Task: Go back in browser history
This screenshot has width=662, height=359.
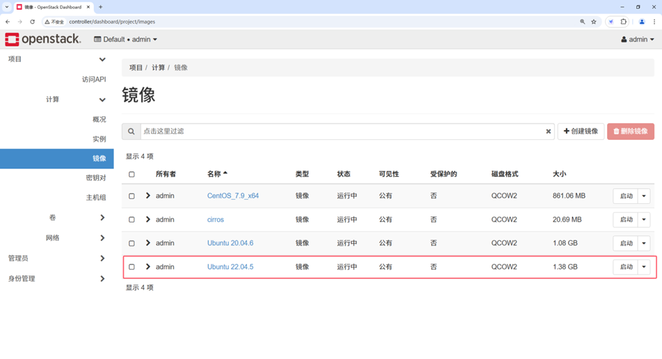Action: 8,22
